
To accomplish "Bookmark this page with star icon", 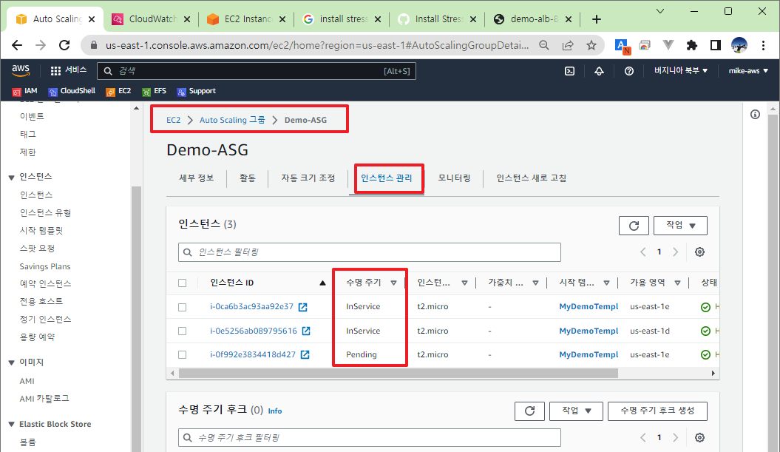I will tap(591, 45).
